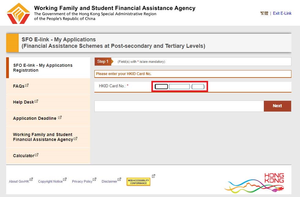Image resolution: width=300 pixels, height=197 pixels.
Task: Click the middle HKID digits field
Action: coord(179,87)
